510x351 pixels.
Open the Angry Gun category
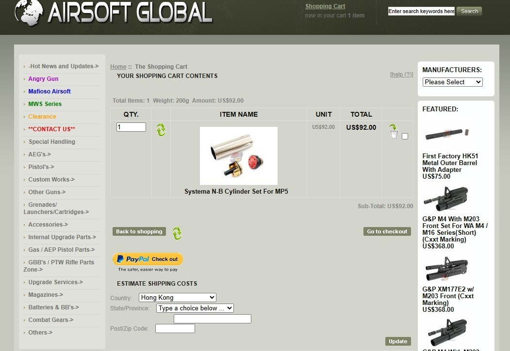43,79
